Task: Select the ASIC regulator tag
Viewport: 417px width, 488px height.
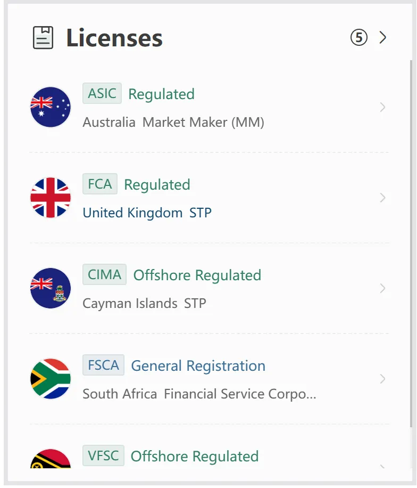Action: pos(102,93)
